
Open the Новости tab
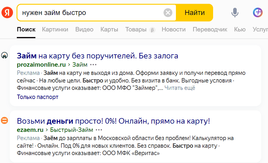pos(174,29)
